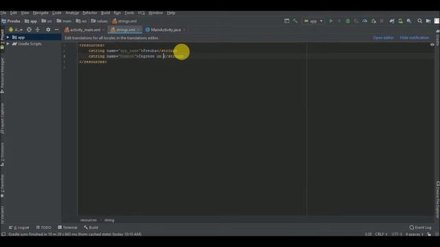
Task: Click the Make Project hammer icon
Action: 295,21
